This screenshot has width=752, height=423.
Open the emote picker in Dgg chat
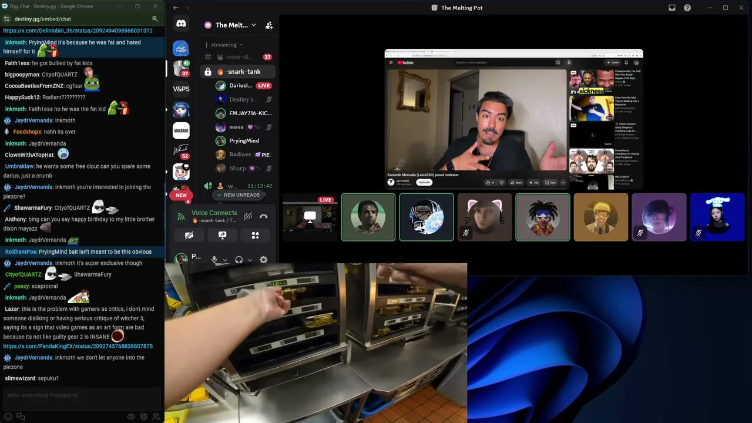pyautogui.click(x=8, y=417)
